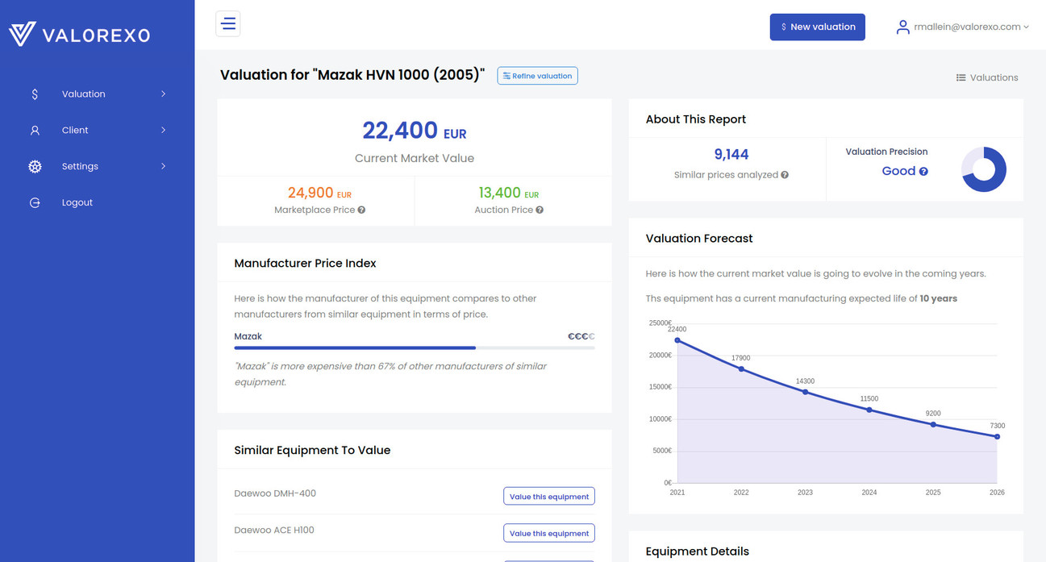Click the New valuation button

[x=818, y=27]
